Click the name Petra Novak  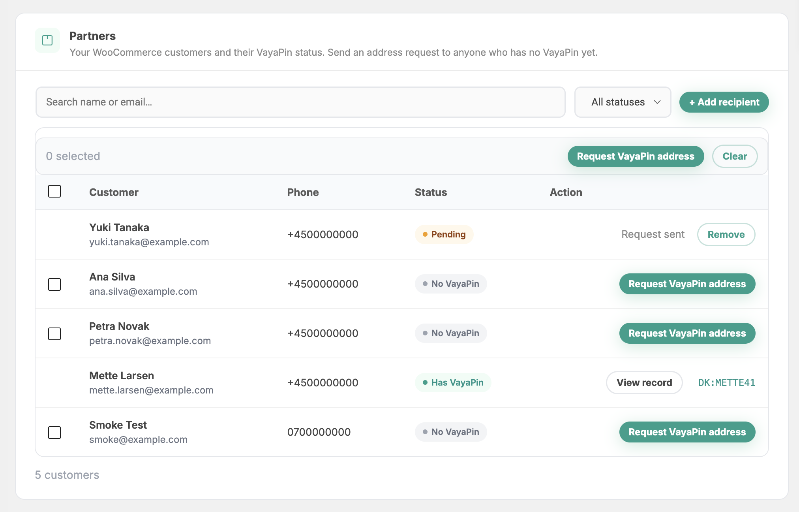pos(119,326)
